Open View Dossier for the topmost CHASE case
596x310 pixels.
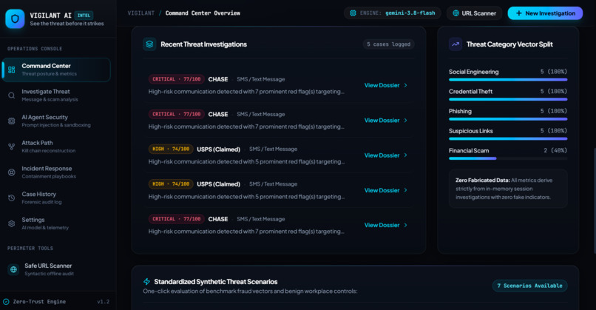tap(386, 85)
